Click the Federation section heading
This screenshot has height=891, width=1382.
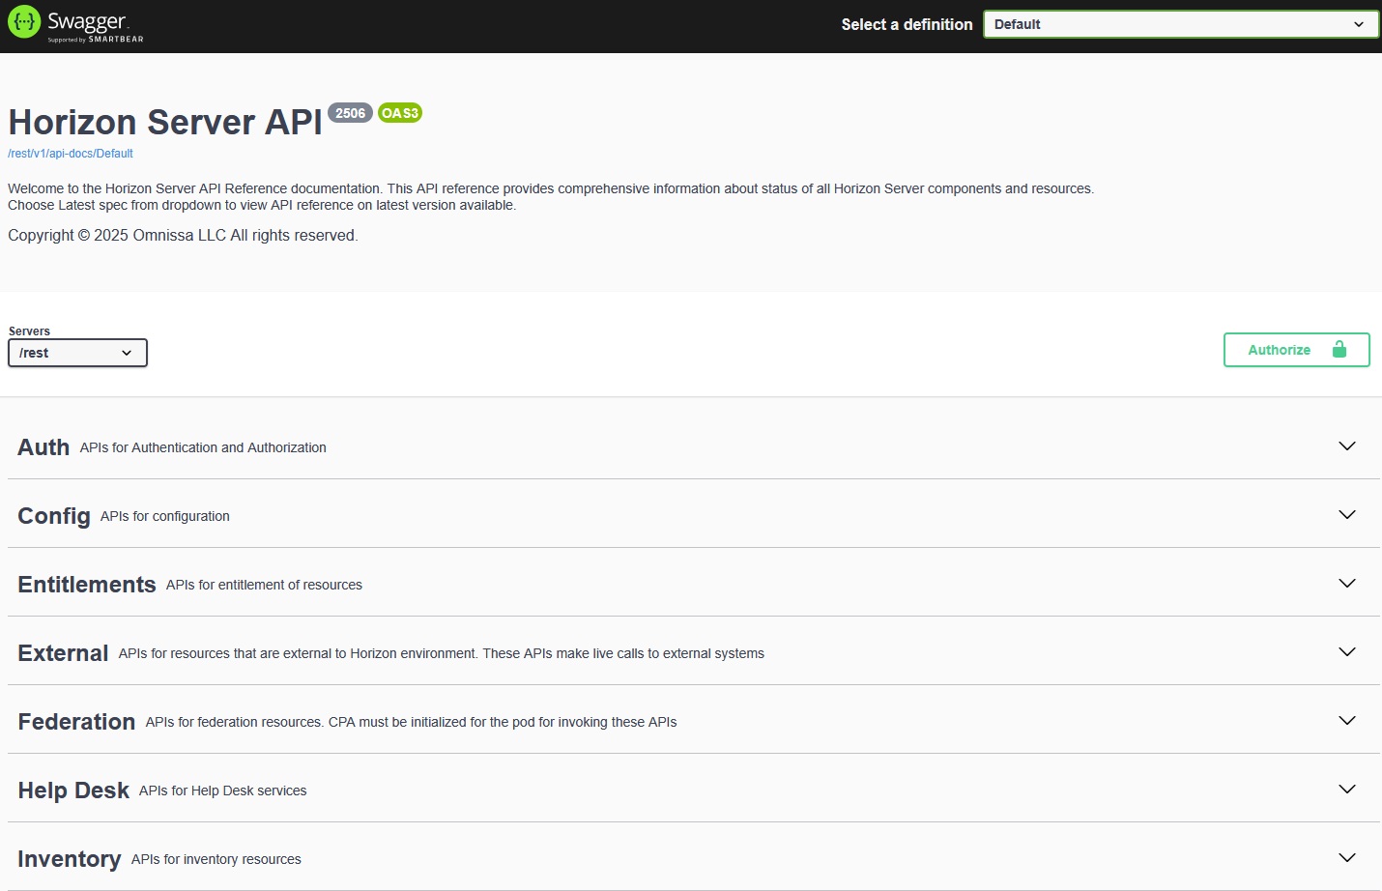coord(76,722)
